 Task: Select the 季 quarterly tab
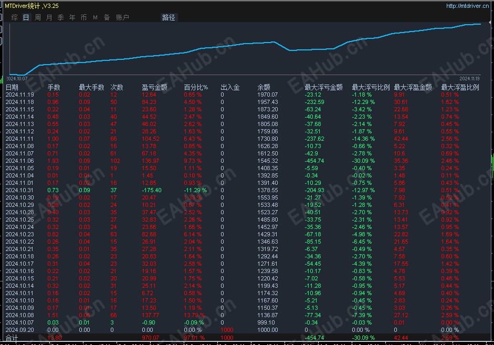61,18
